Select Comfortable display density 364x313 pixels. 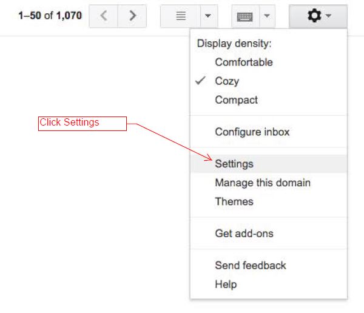click(243, 62)
